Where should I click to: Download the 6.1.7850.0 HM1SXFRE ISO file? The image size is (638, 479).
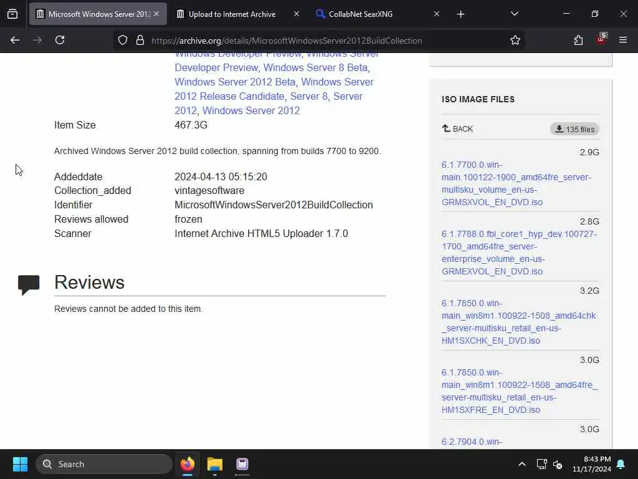[x=520, y=391]
